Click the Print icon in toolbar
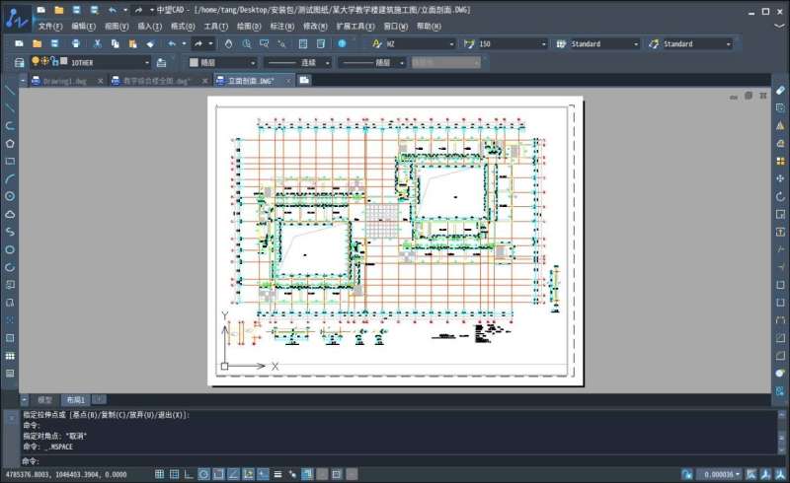 pos(76,44)
